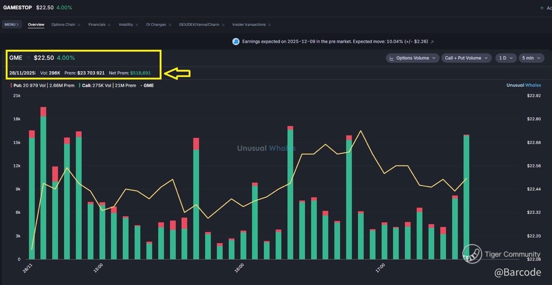Image resolution: width=552 pixels, height=285 pixels.
Task: Close the Volatility tab
Action: (137, 25)
